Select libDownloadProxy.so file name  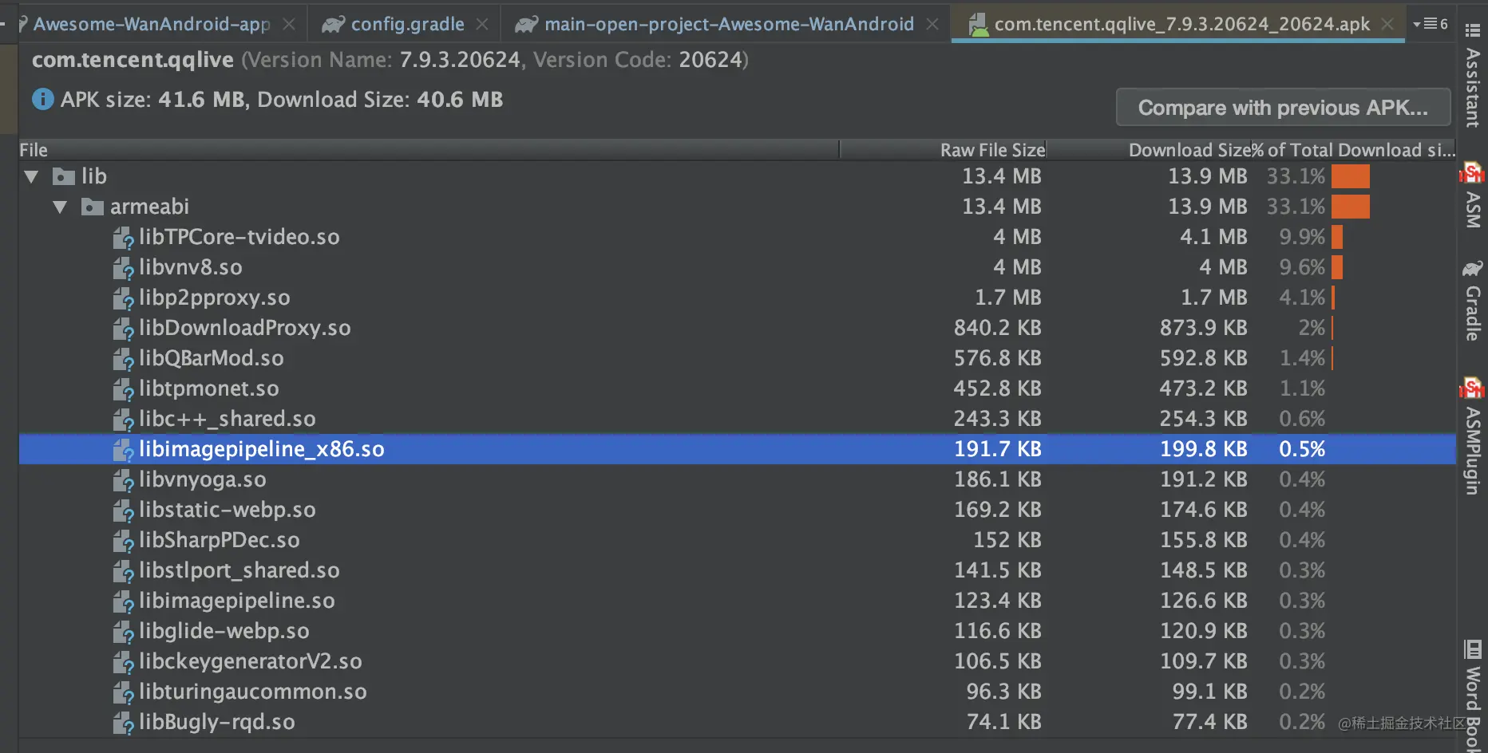(x=245, y=328)
